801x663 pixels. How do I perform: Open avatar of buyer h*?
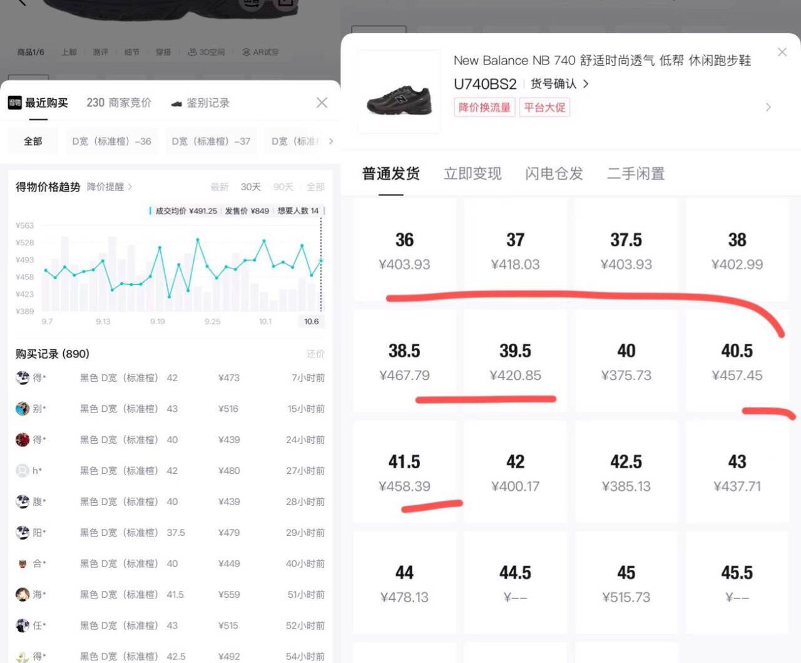(23, 470)
